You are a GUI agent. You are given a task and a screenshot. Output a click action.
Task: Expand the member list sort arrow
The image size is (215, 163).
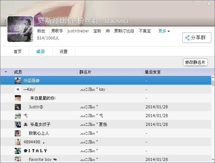(x=6, y=72)
